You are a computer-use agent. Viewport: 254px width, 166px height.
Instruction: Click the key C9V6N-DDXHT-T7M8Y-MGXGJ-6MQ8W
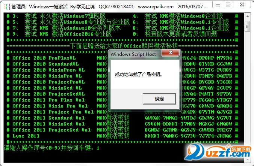click(188, 124)
